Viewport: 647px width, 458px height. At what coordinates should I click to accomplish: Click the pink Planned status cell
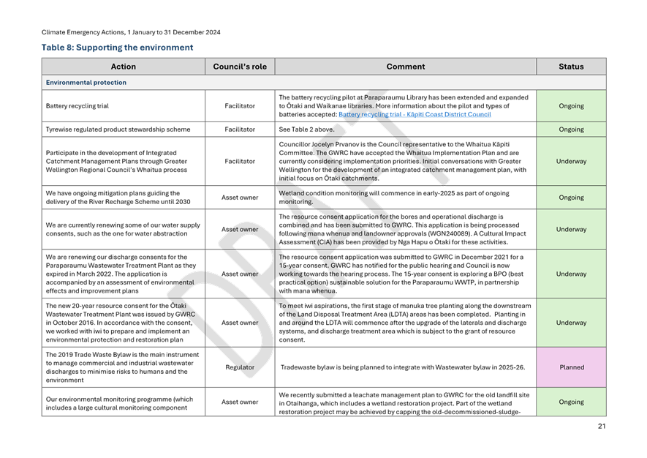click(x=572, y=367)
